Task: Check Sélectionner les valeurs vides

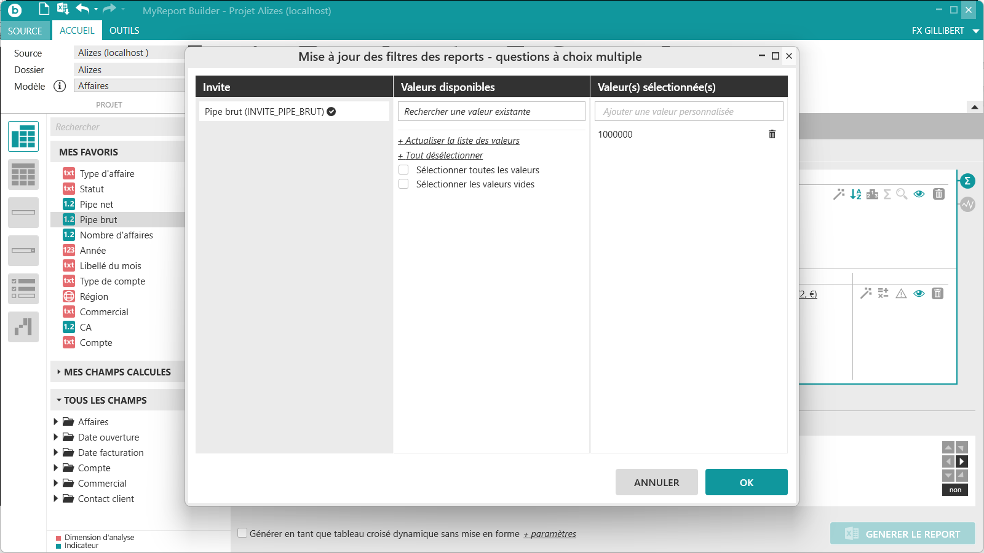Action: tap(403, 184)
